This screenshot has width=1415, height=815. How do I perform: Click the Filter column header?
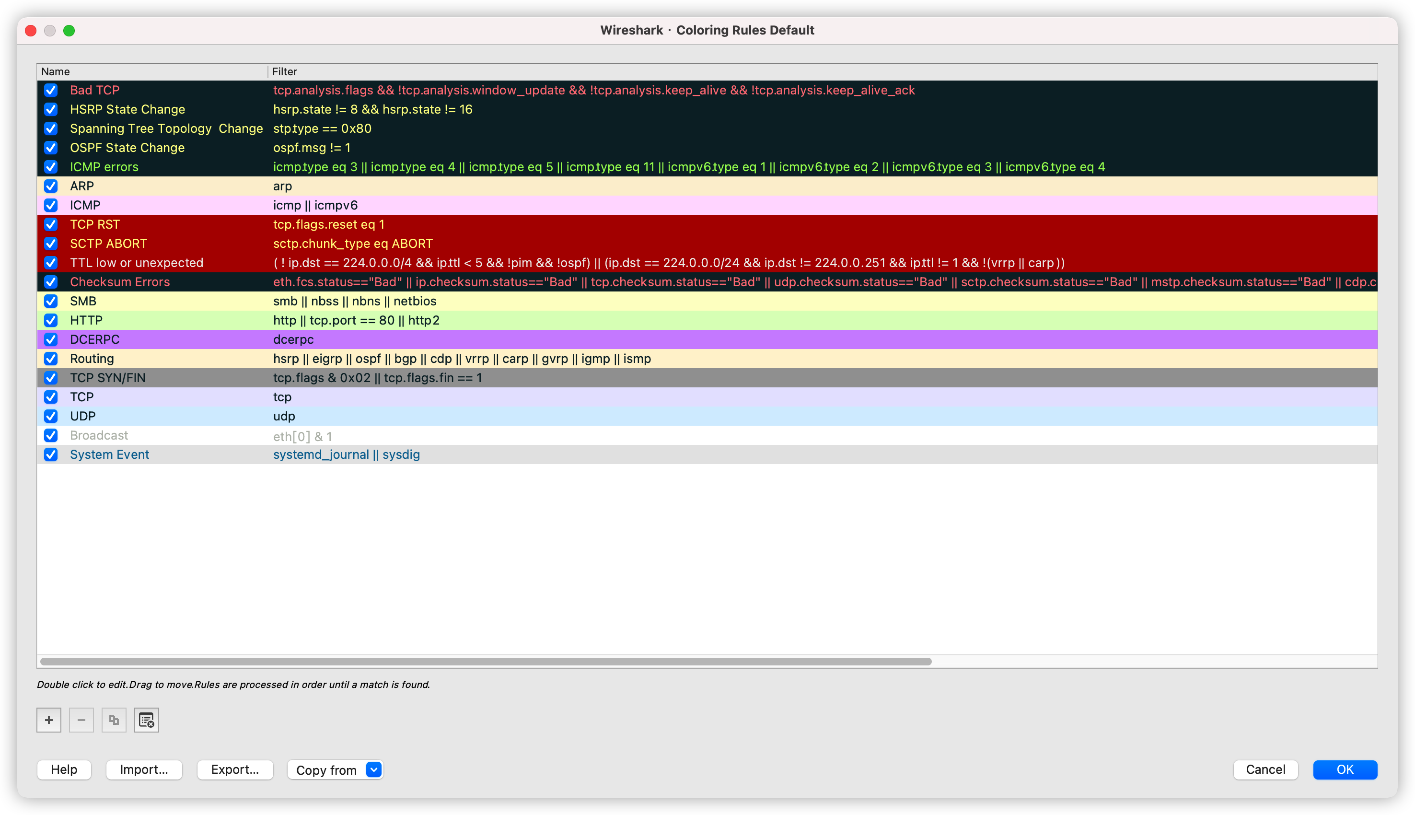(x=823, y=71)
